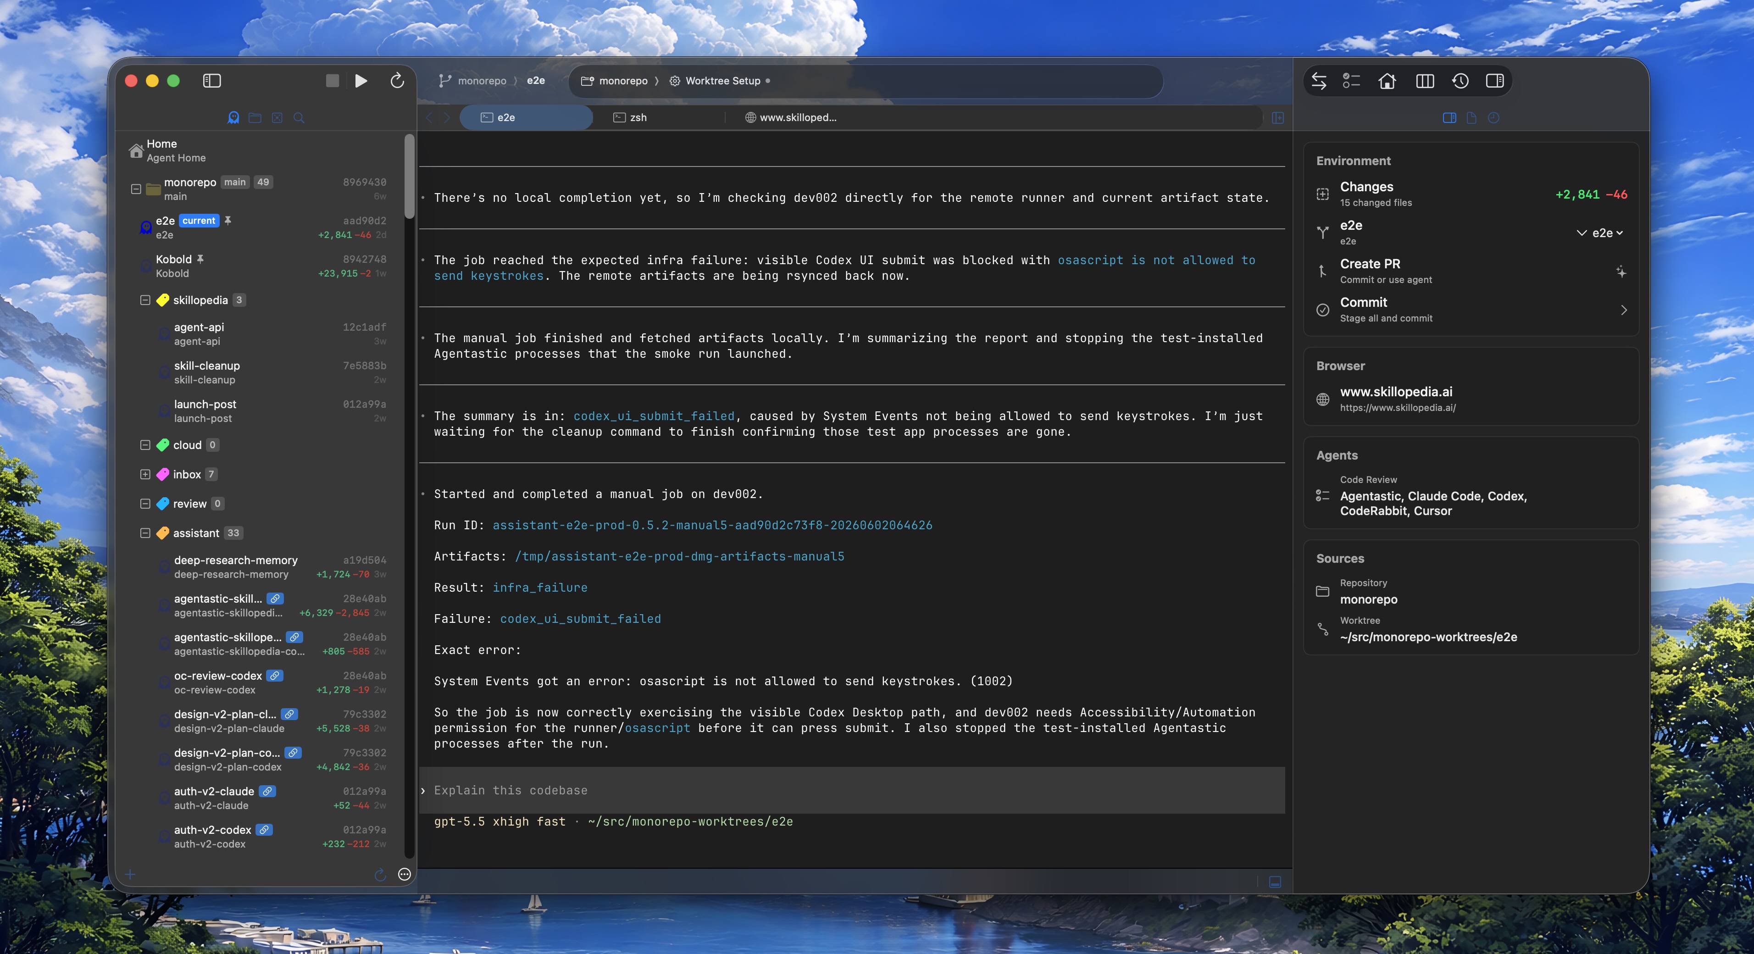The width and height of the screenshot is (1754, 954).
Task: Collapse the monorepo tree group
Action: pos(135,189)
